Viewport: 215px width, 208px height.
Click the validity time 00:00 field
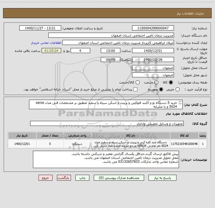pos(111,59)
